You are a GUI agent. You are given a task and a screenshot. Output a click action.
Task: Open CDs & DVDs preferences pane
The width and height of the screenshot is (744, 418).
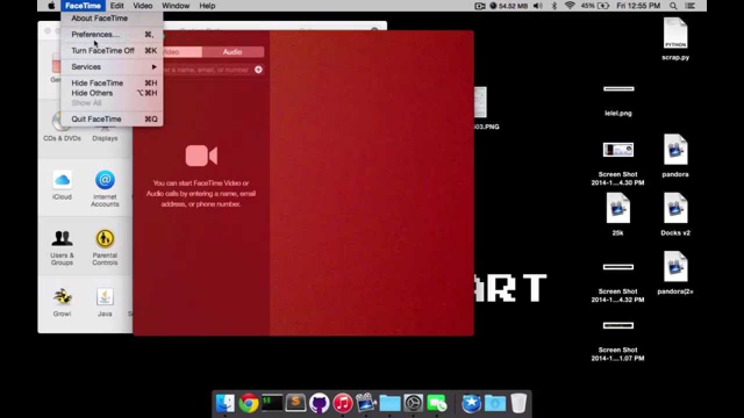(x=62, y=127)
